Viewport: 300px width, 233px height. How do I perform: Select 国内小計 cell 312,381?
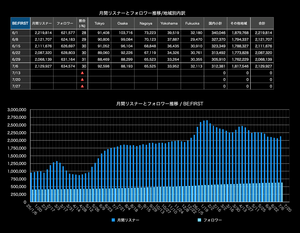click(x=215, y=66)
